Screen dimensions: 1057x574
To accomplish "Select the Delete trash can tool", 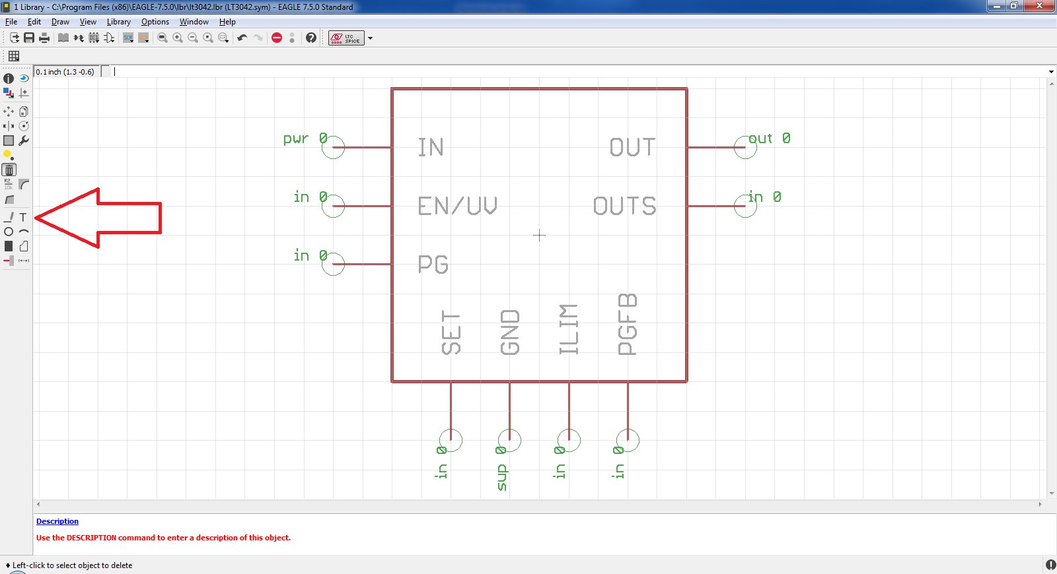I will click(x=9, y=170).
